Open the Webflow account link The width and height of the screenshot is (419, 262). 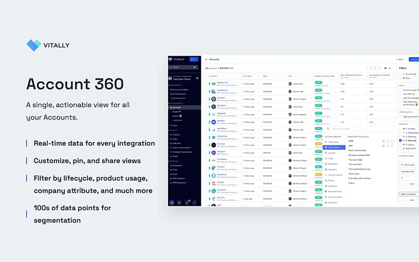(220, 121)
